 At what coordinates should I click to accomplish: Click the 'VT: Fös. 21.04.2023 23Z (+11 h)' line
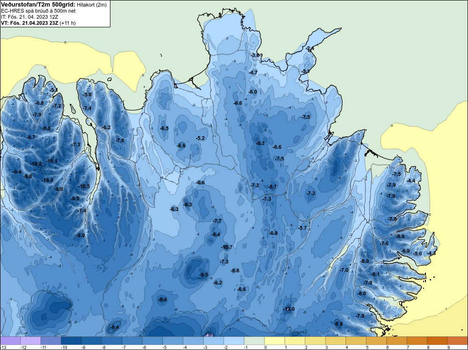pyautogui.click(x=38, y=23)
